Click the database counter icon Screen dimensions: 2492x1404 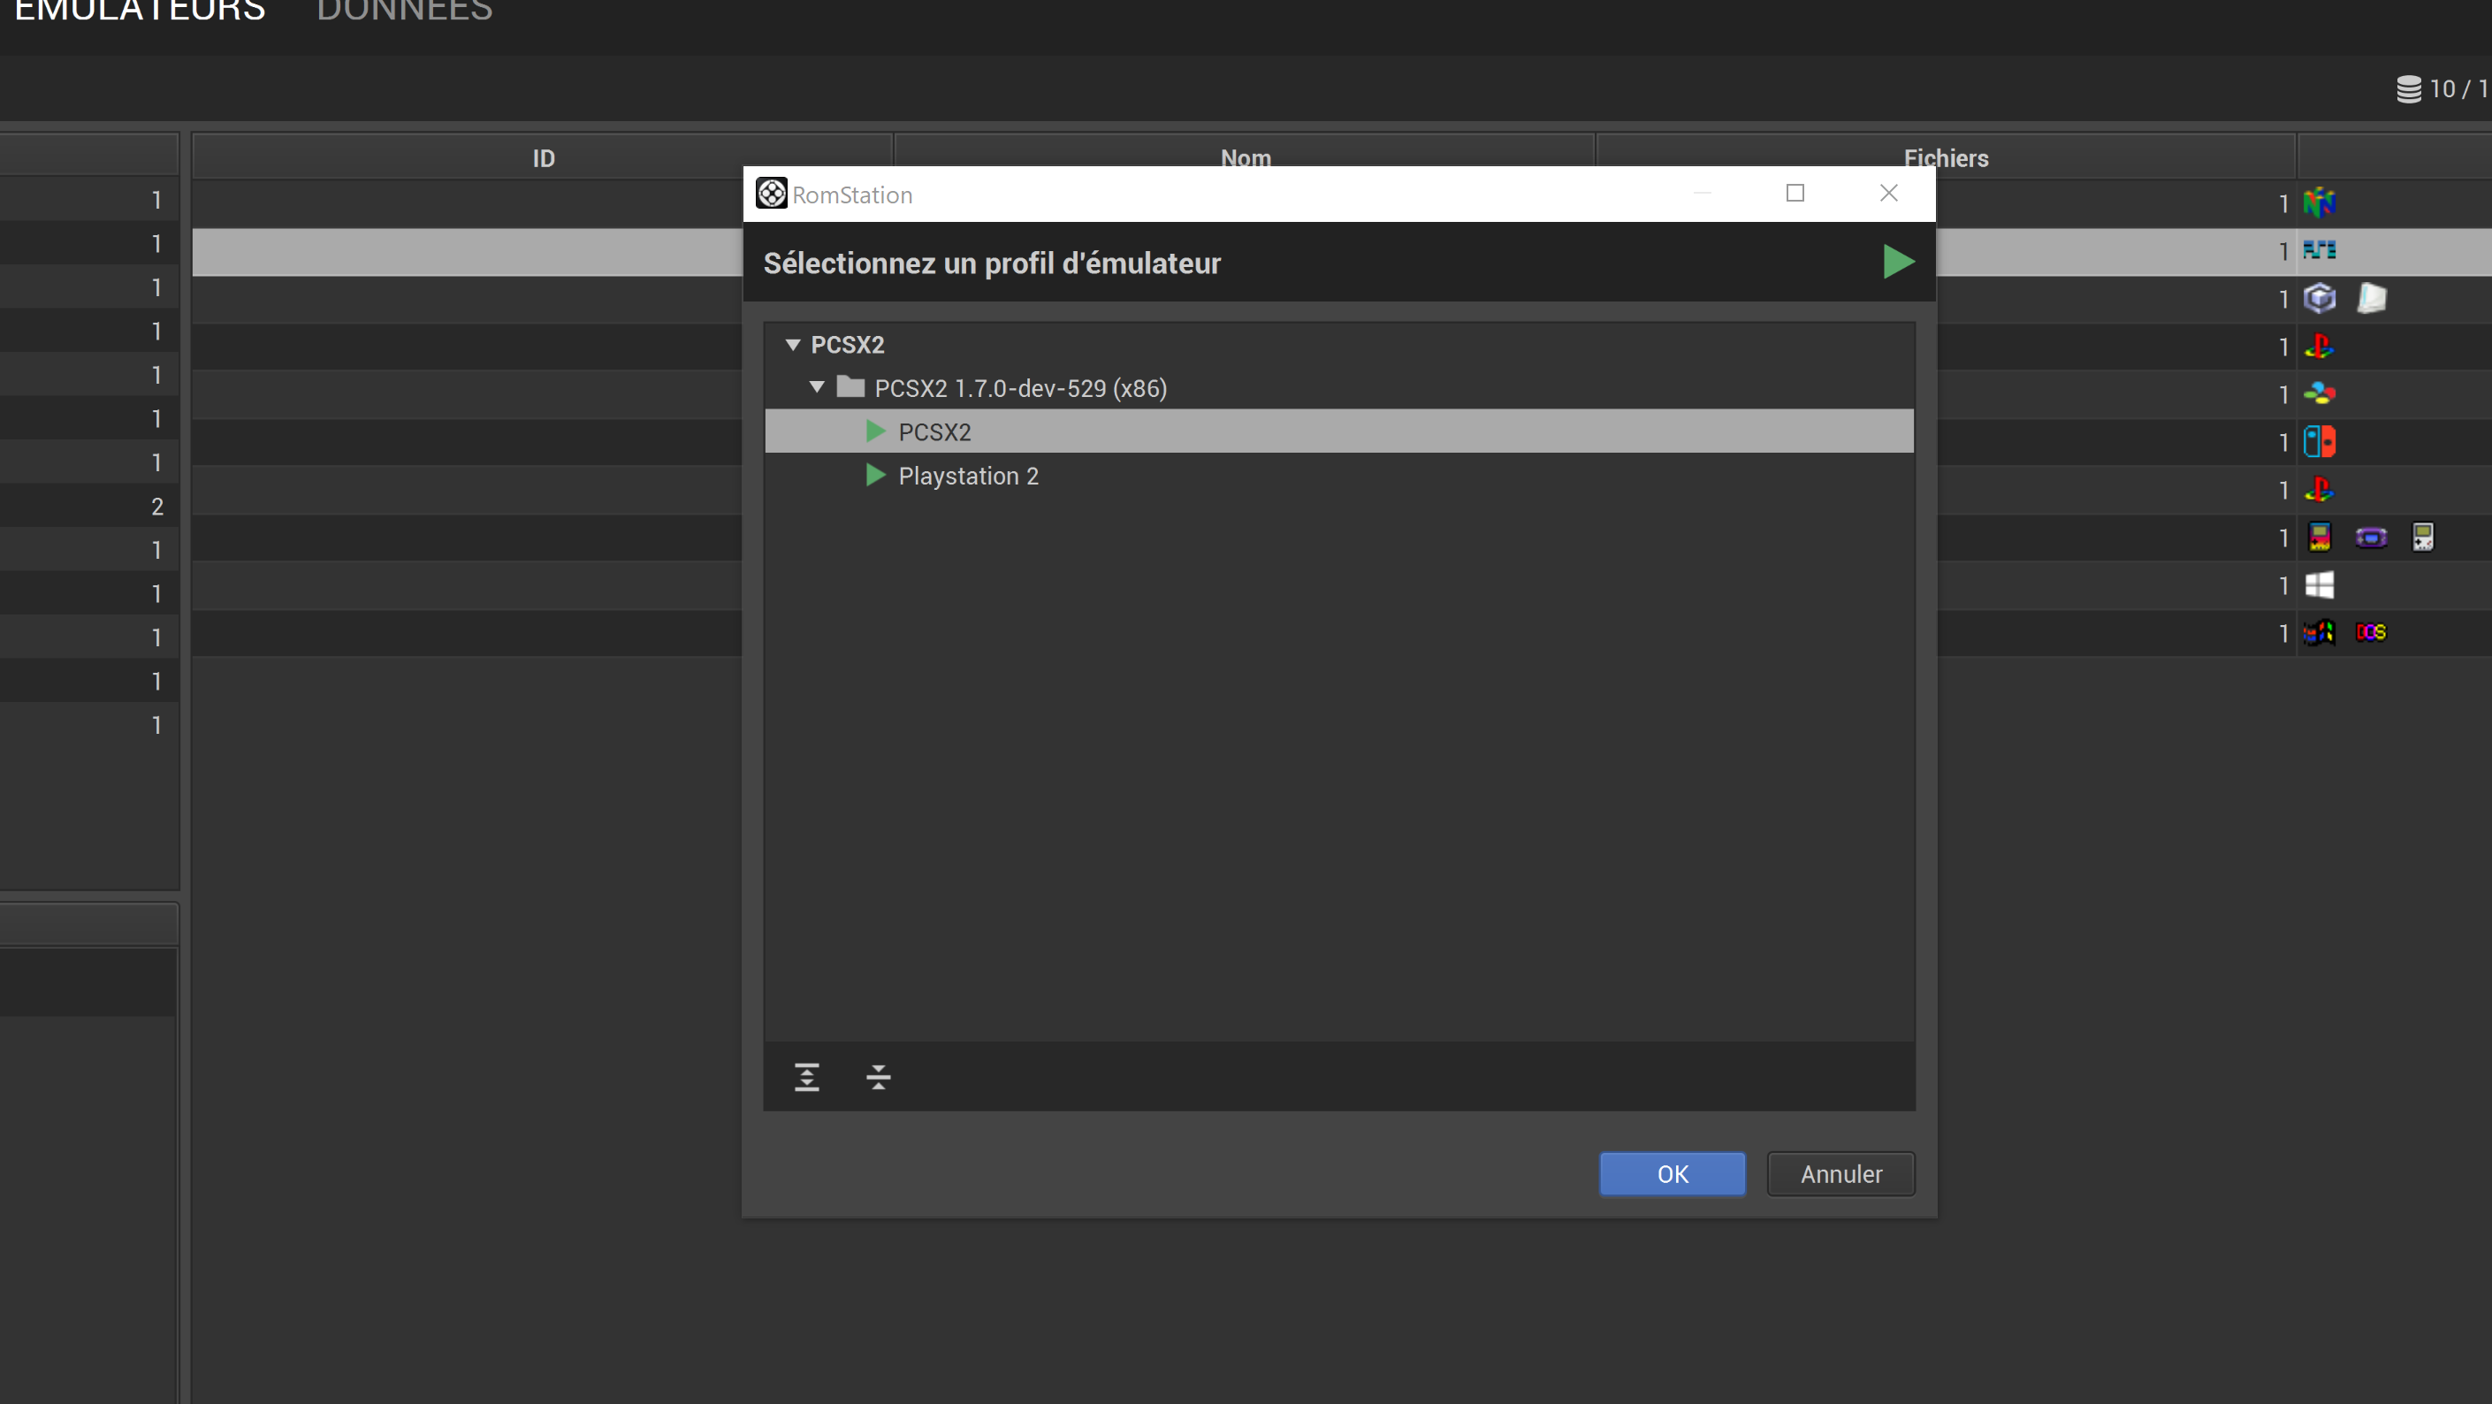(2408, 89)
